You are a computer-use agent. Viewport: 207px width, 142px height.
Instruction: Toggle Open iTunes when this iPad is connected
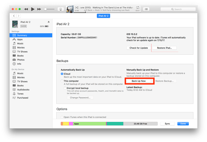(62, 117)
